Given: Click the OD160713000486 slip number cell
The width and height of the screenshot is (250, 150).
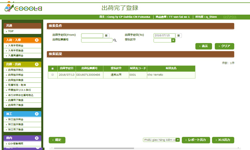Looking at the screenshot, I should [x=89, y=75].
